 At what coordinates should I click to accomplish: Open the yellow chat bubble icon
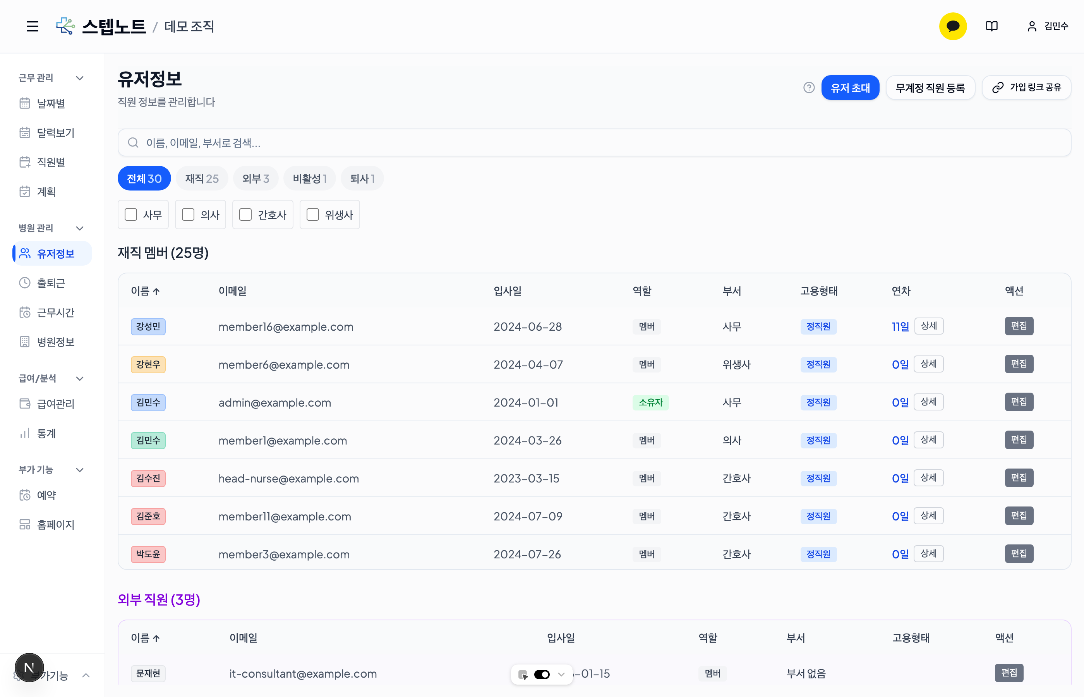click(953, 26)
